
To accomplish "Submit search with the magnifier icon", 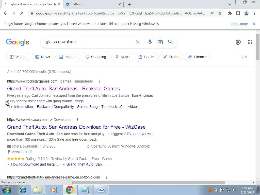I will (x=170, y=42).
